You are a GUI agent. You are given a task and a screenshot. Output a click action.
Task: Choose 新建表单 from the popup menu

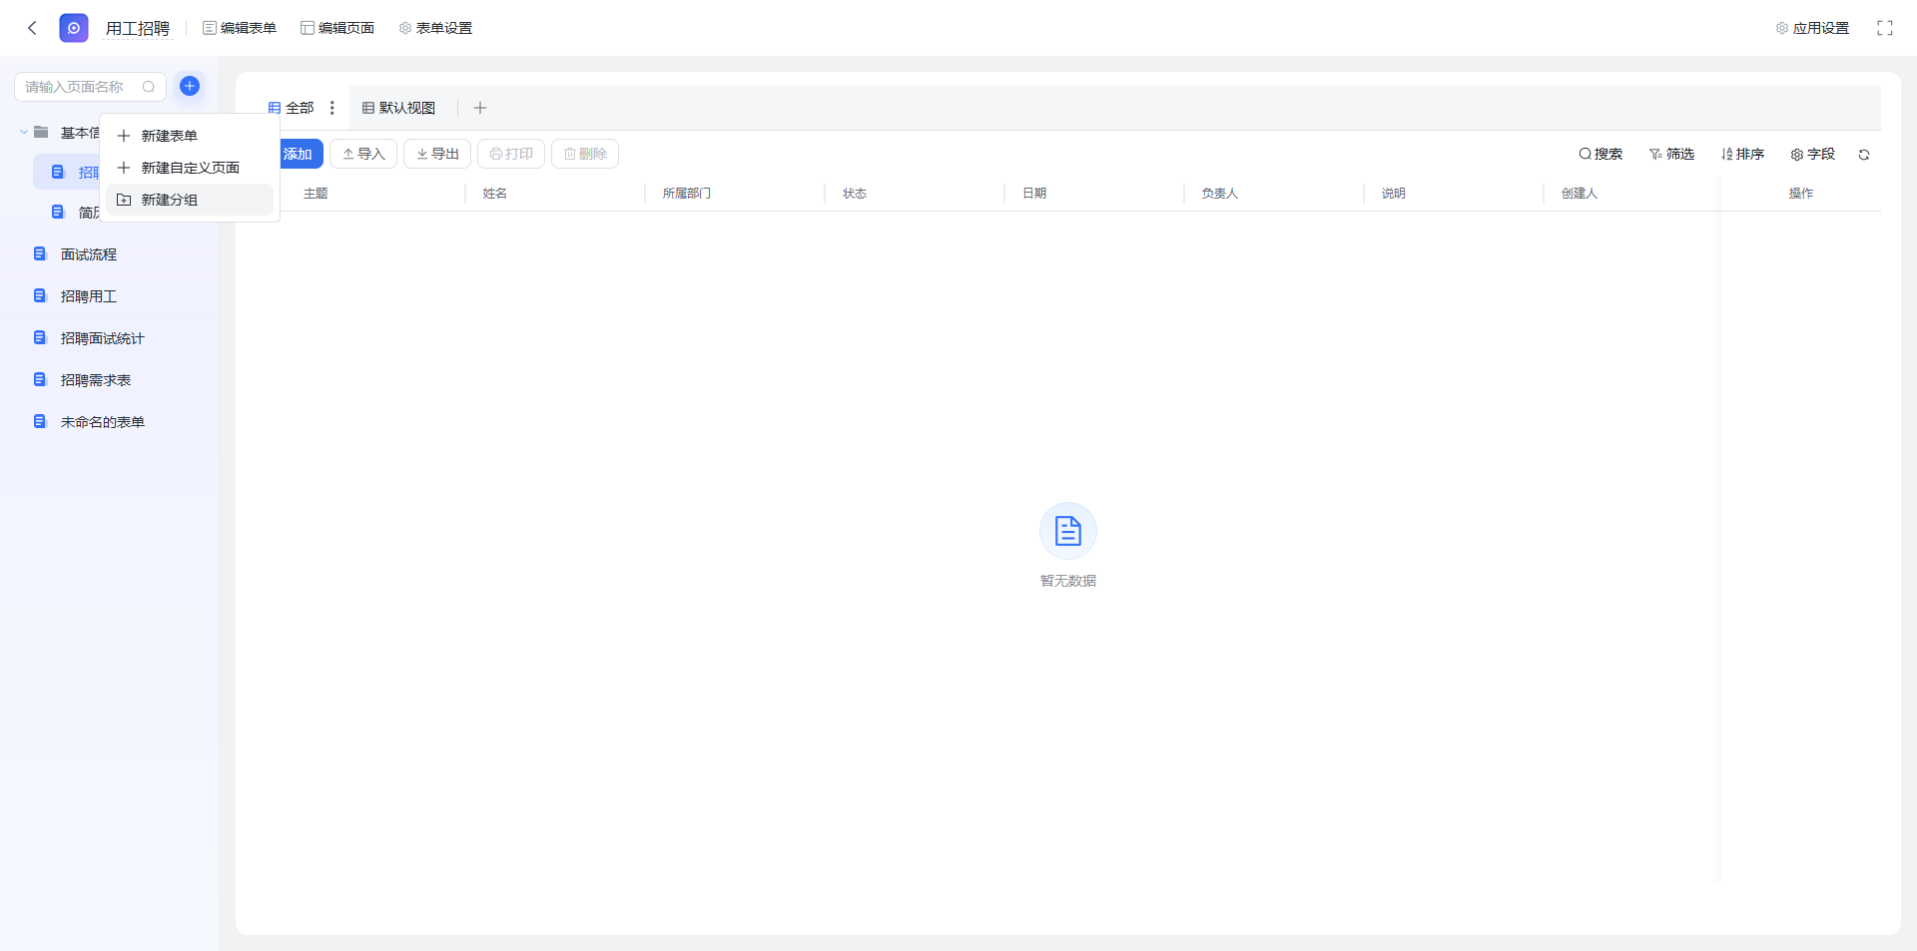click(x=190, y=136)
